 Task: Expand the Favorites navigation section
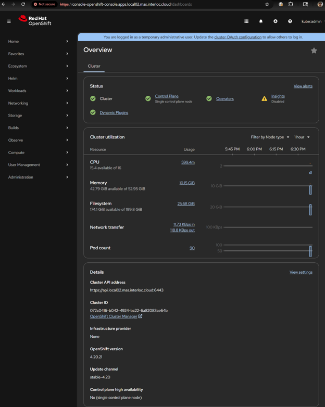(x=38, y=54)
